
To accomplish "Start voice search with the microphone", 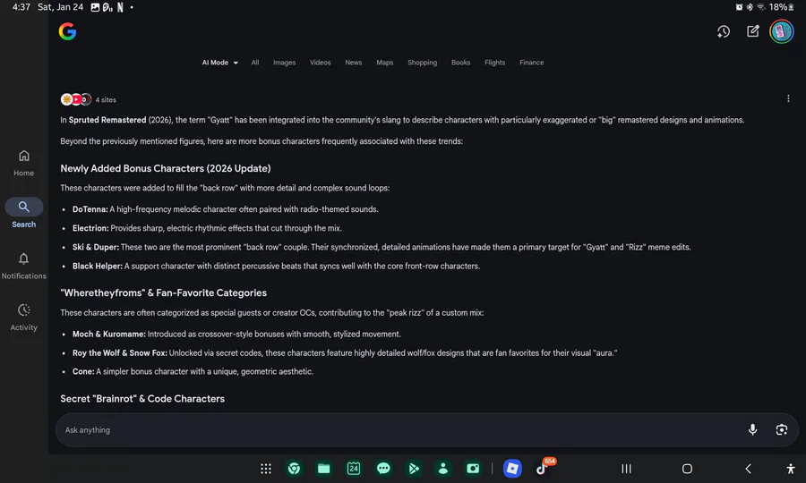I will pyautogui.click(x=753, y=430).
